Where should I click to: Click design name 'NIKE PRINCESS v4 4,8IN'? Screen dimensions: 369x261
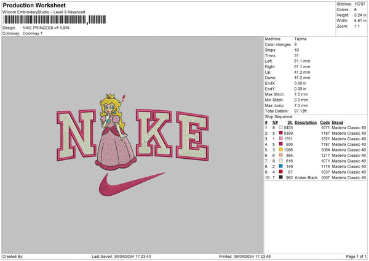coord(46,28)
